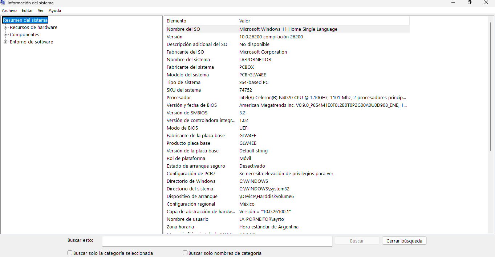Image resolution: width=495 pixels, height=257 pixels.
Task: Click the Buscar button
Action: 357,241
